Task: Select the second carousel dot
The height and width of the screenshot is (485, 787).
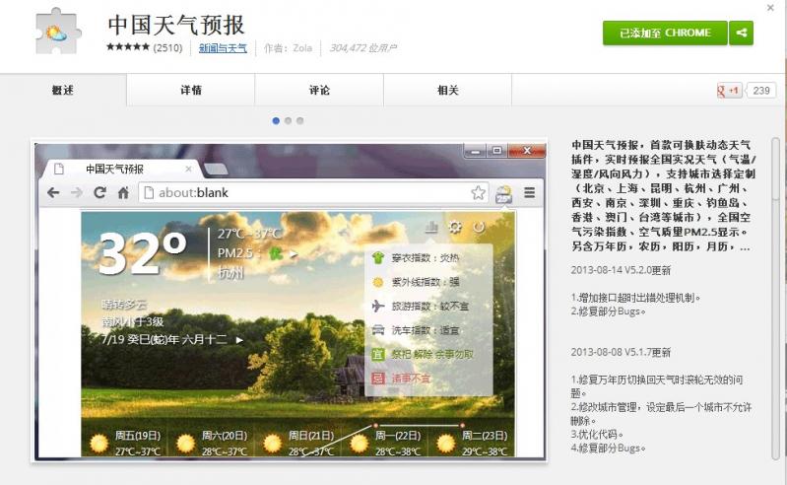Action: [288, 120]
